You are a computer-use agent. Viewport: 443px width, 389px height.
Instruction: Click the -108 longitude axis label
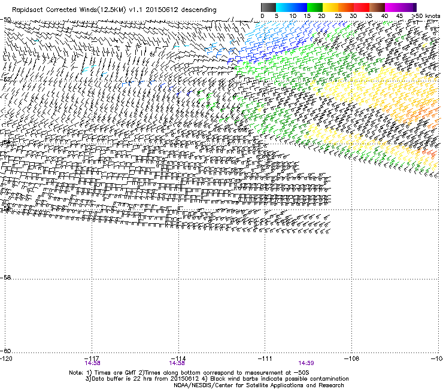click(x=352, y=358)
